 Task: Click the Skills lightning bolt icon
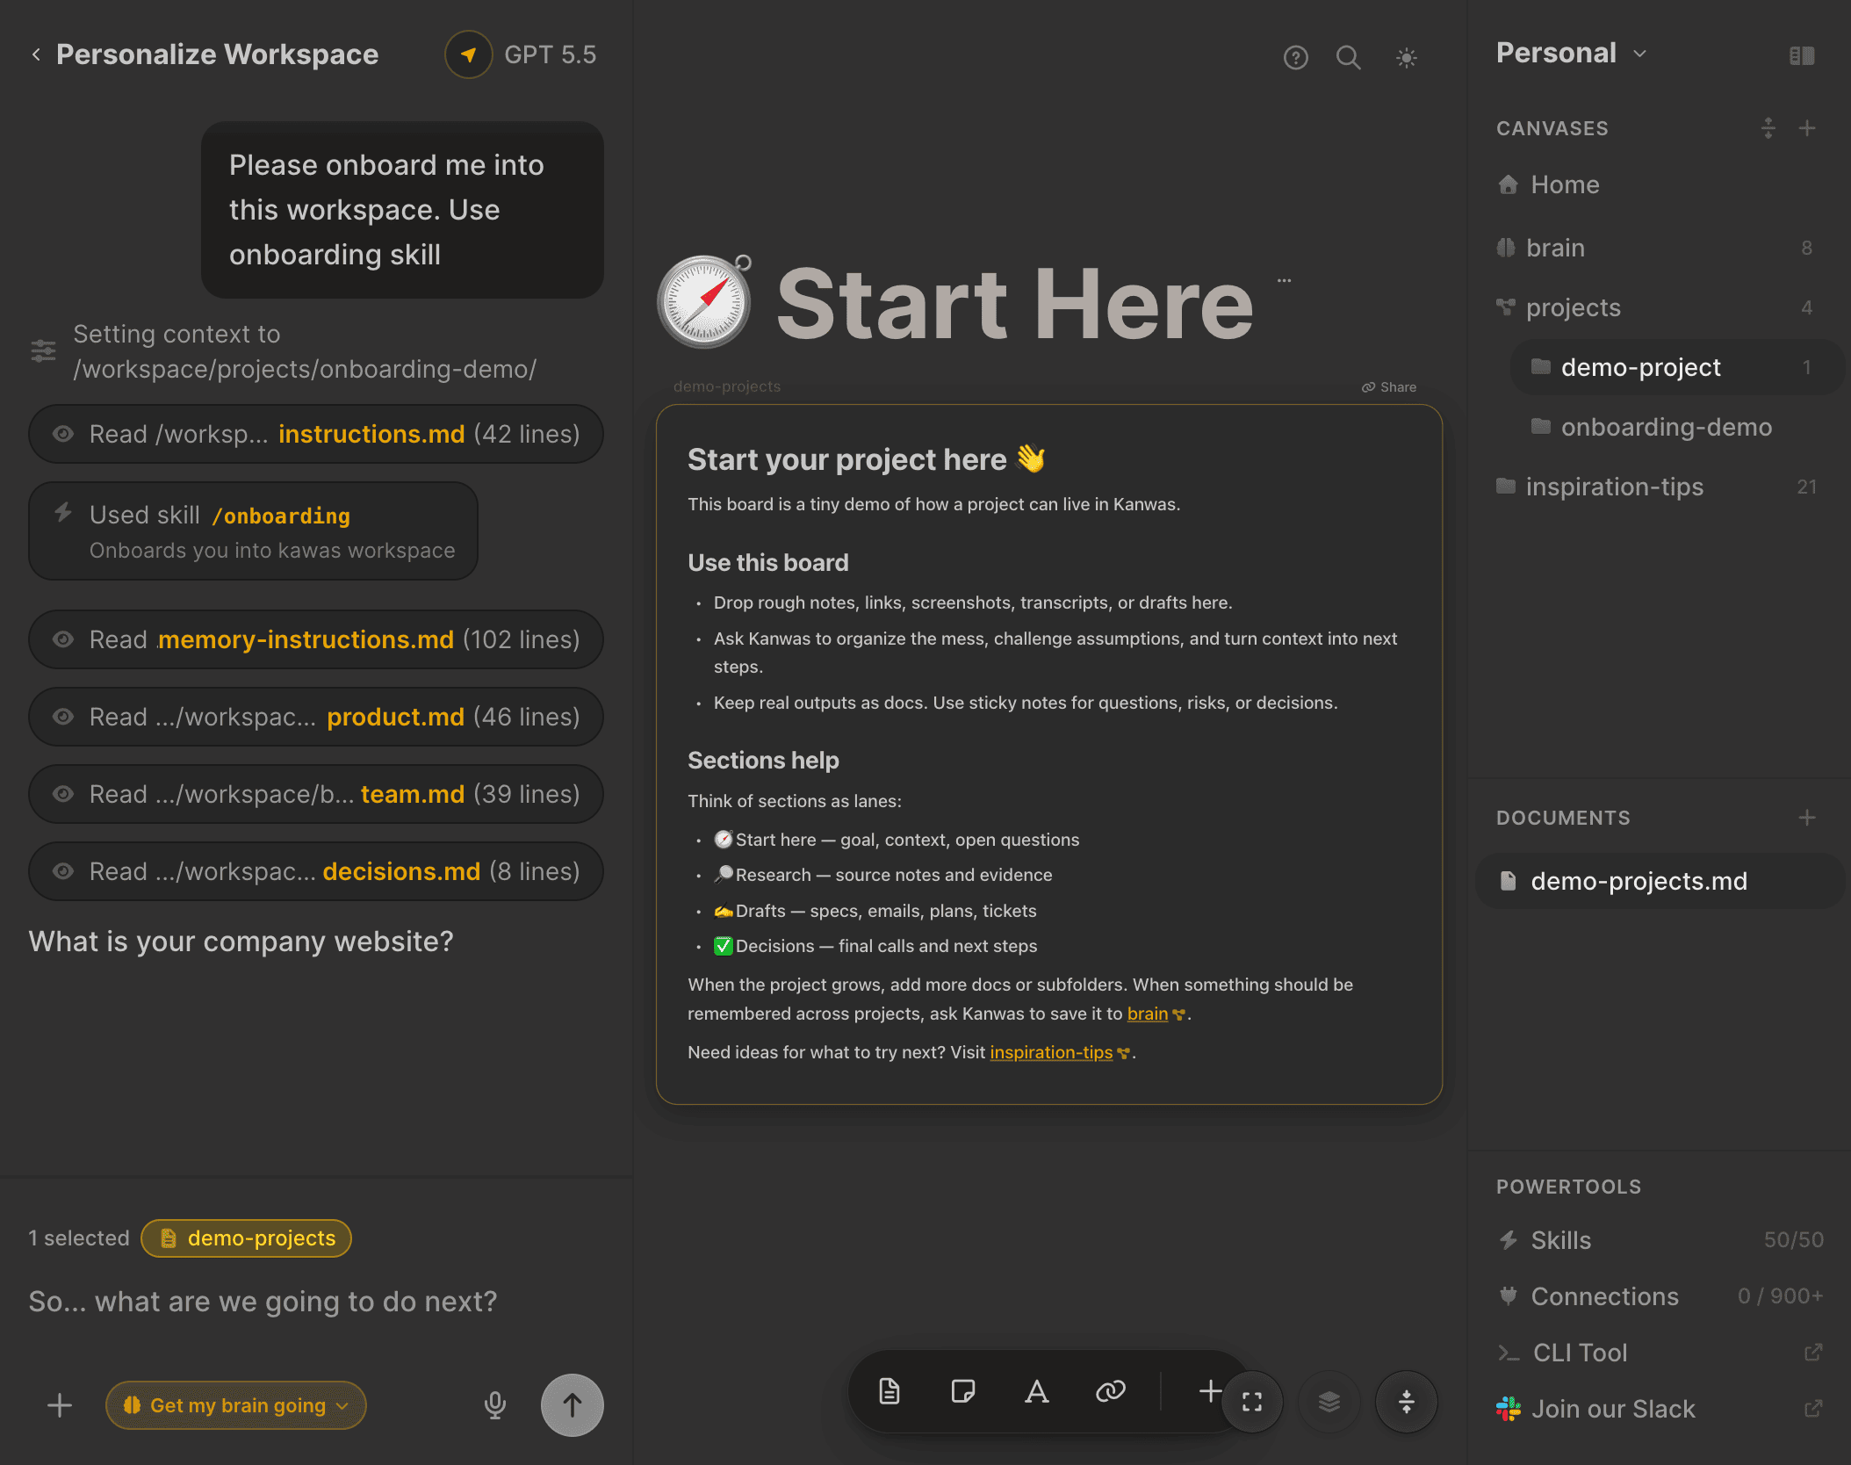(1509, 1240)
